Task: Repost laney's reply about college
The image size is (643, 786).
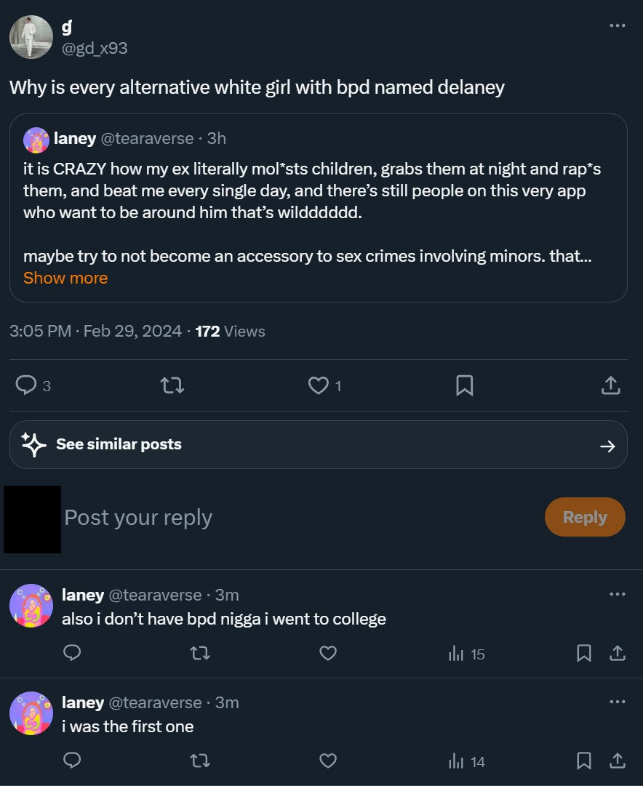Action: (199, 654)
